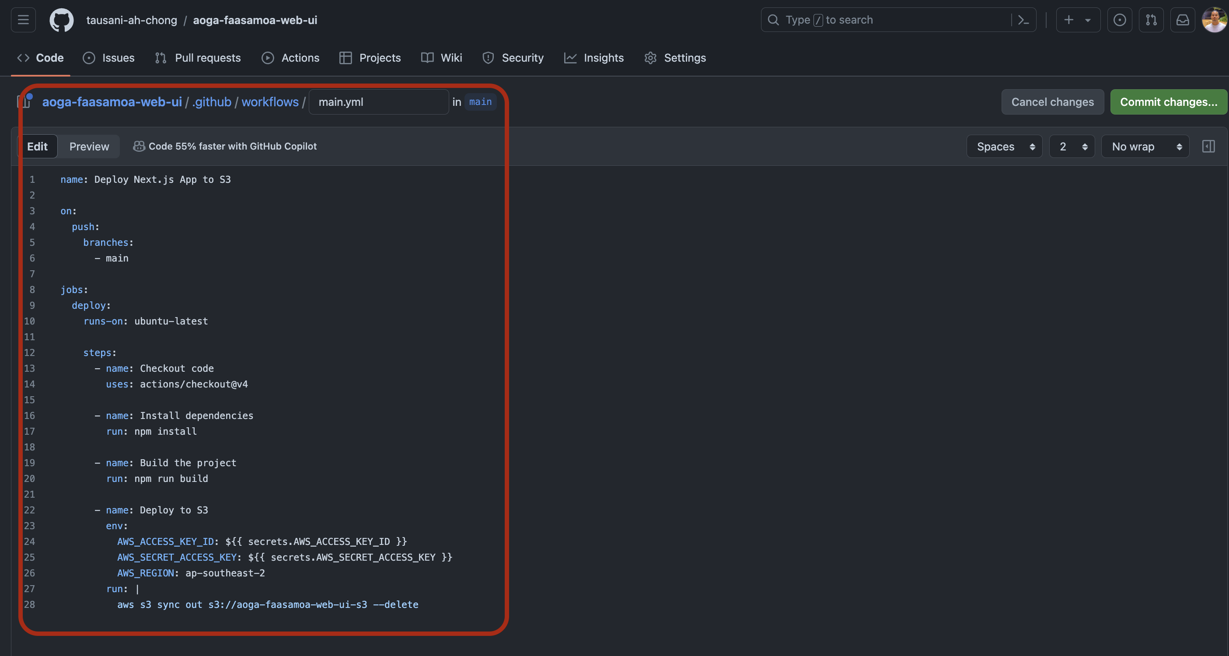1229x656 pixels.
Task: Open the global navigation hamburger icon
Action: point(22,20)
